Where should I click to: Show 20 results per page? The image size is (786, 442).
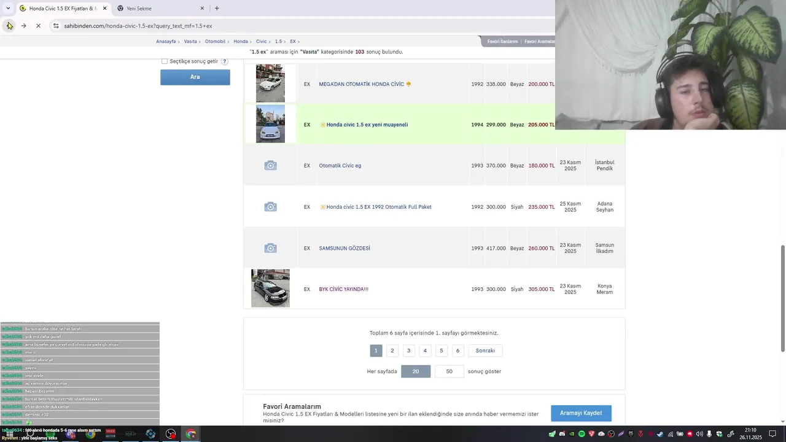(416, 371)
